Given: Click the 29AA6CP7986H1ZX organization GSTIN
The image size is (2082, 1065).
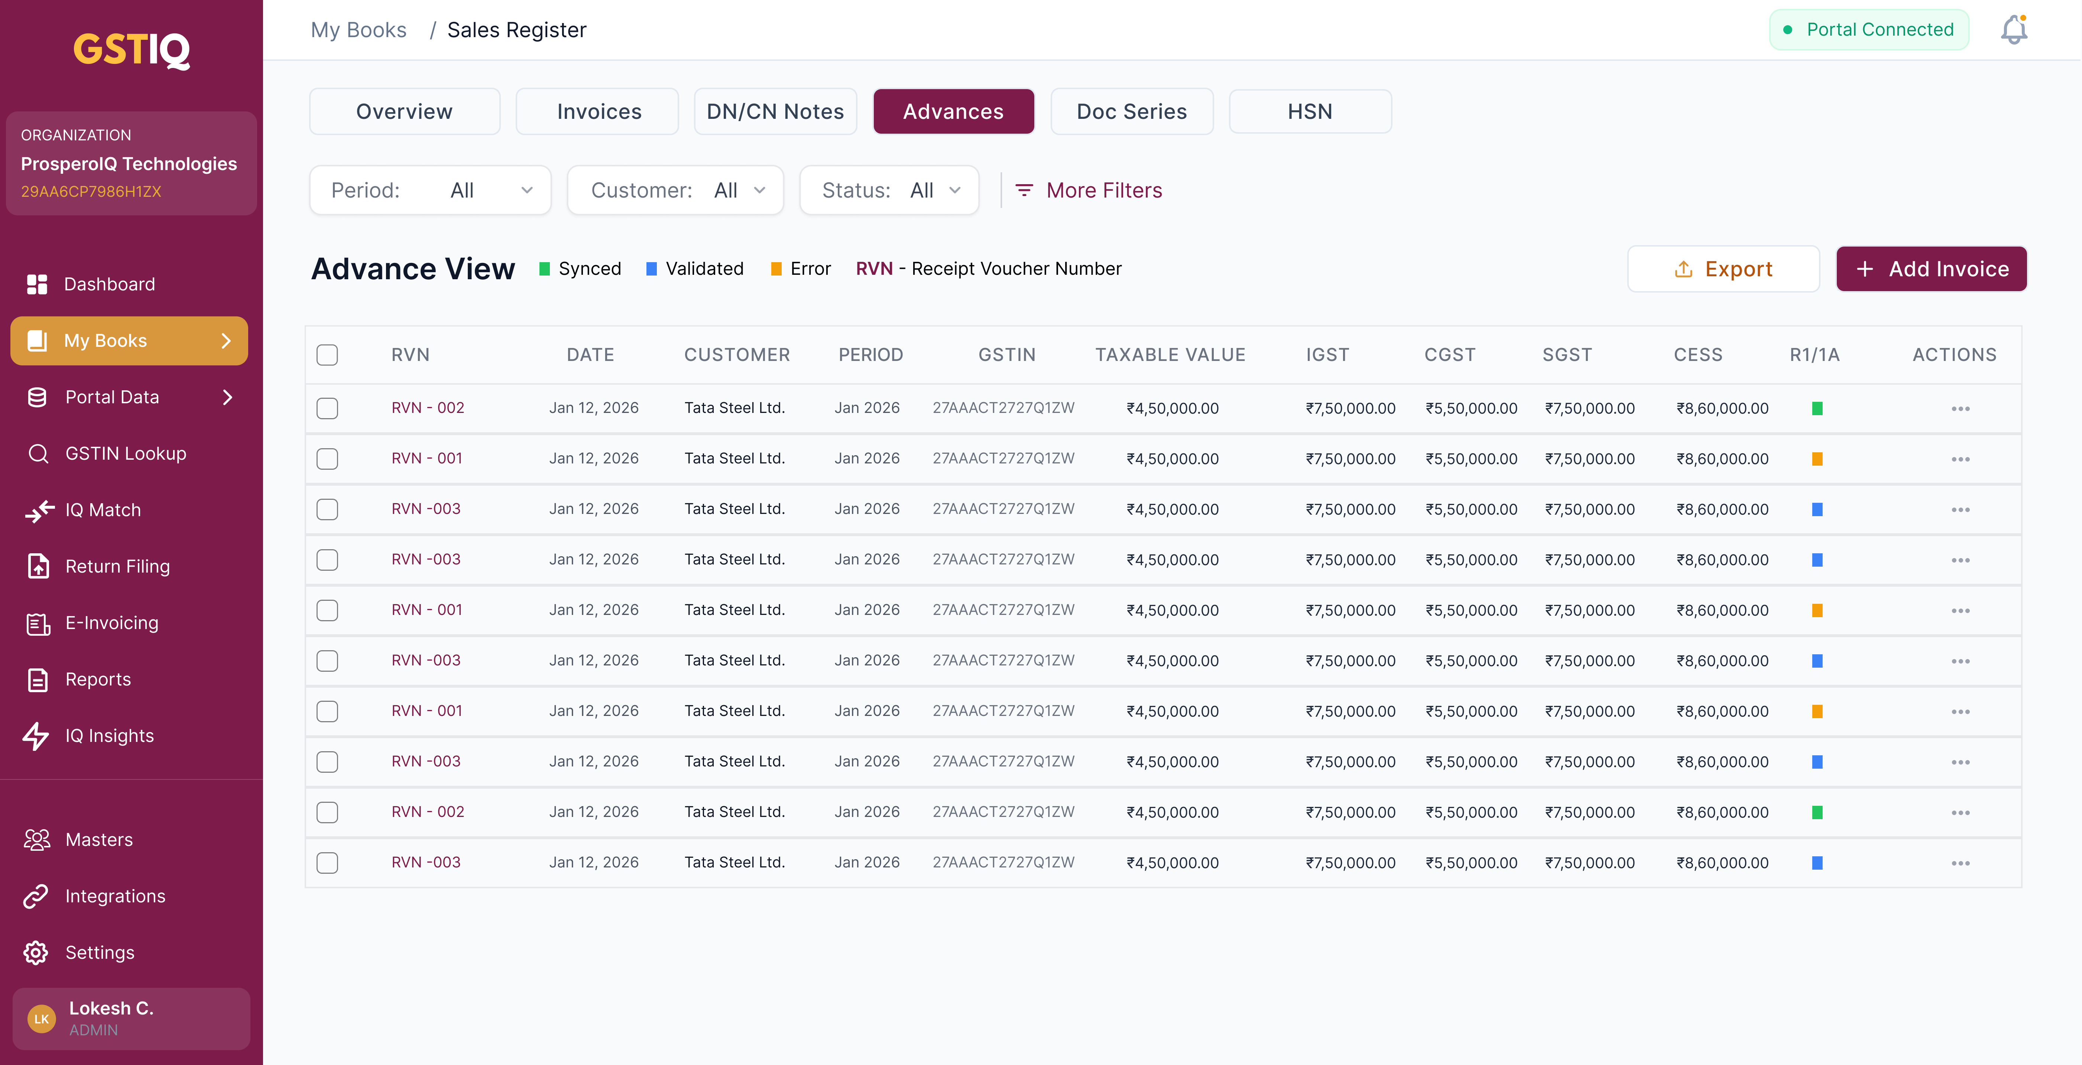Looking at the screenshot, I should [x=91, y=192].
